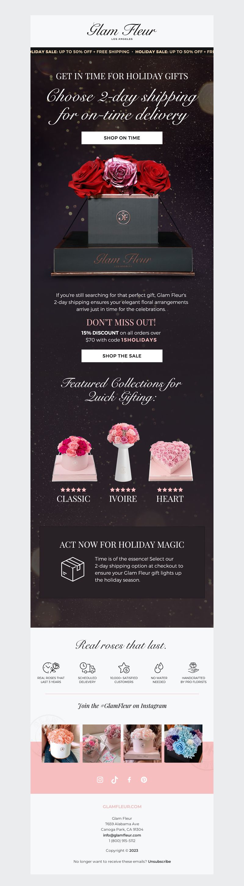The image size is (244, 886).
Task: Click the Facebook social icon
Action: point(129,779)
